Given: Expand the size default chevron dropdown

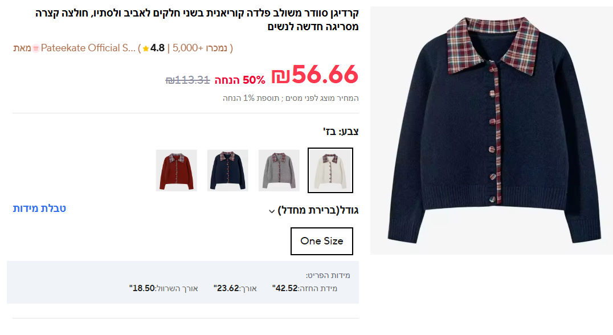Looking at the screenshot, I should pyautogui.click(x=272, y=211).
